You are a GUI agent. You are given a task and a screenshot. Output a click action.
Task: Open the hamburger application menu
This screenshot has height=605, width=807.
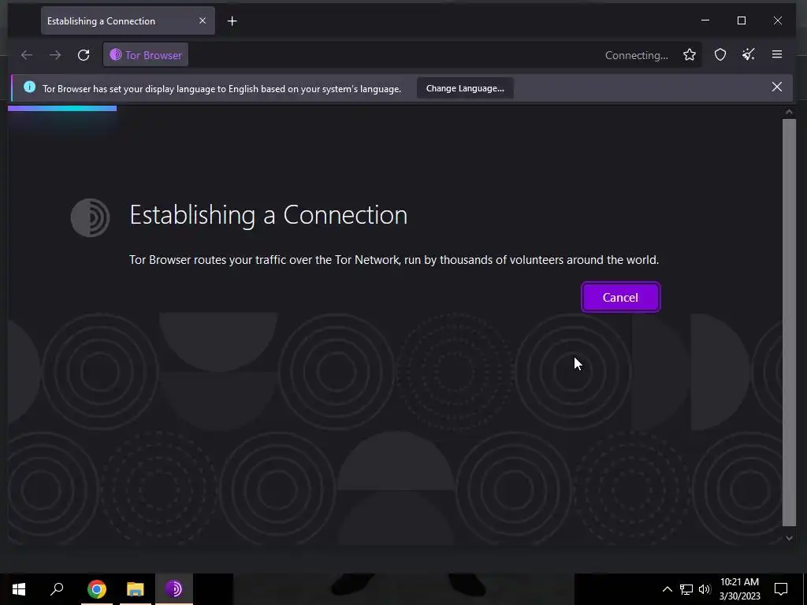776,54
